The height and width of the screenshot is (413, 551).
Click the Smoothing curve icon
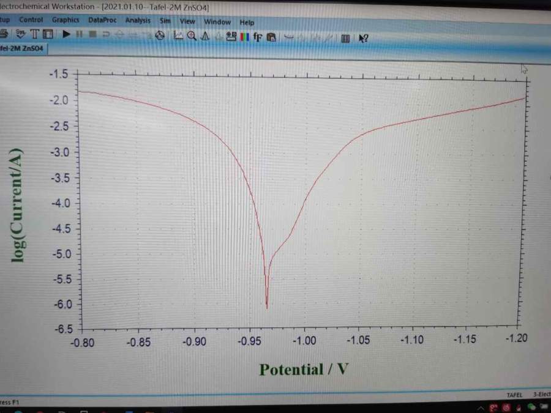click(x=289, y=37)
